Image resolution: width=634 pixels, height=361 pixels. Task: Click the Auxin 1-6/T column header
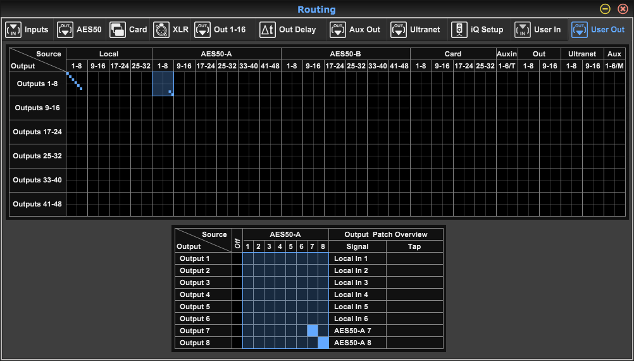click(x=507, y=66)
